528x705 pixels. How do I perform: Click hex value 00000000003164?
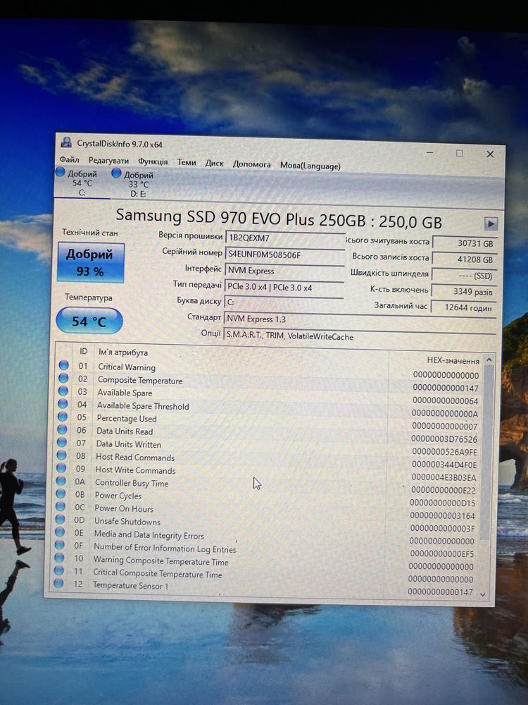pos(442,516)
